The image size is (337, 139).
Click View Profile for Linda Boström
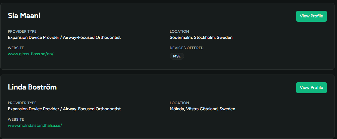[x=311, y=88]
